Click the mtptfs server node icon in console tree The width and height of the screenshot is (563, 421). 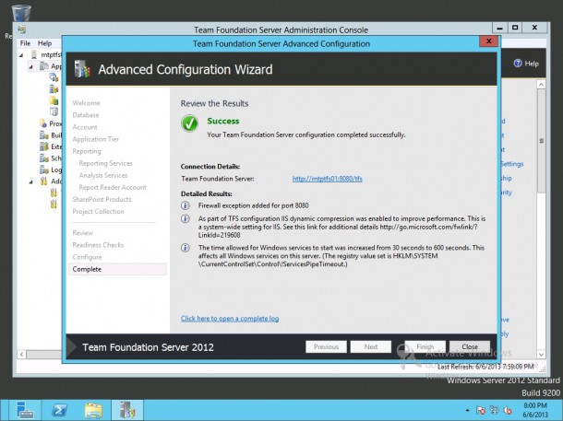pos(34,54)
